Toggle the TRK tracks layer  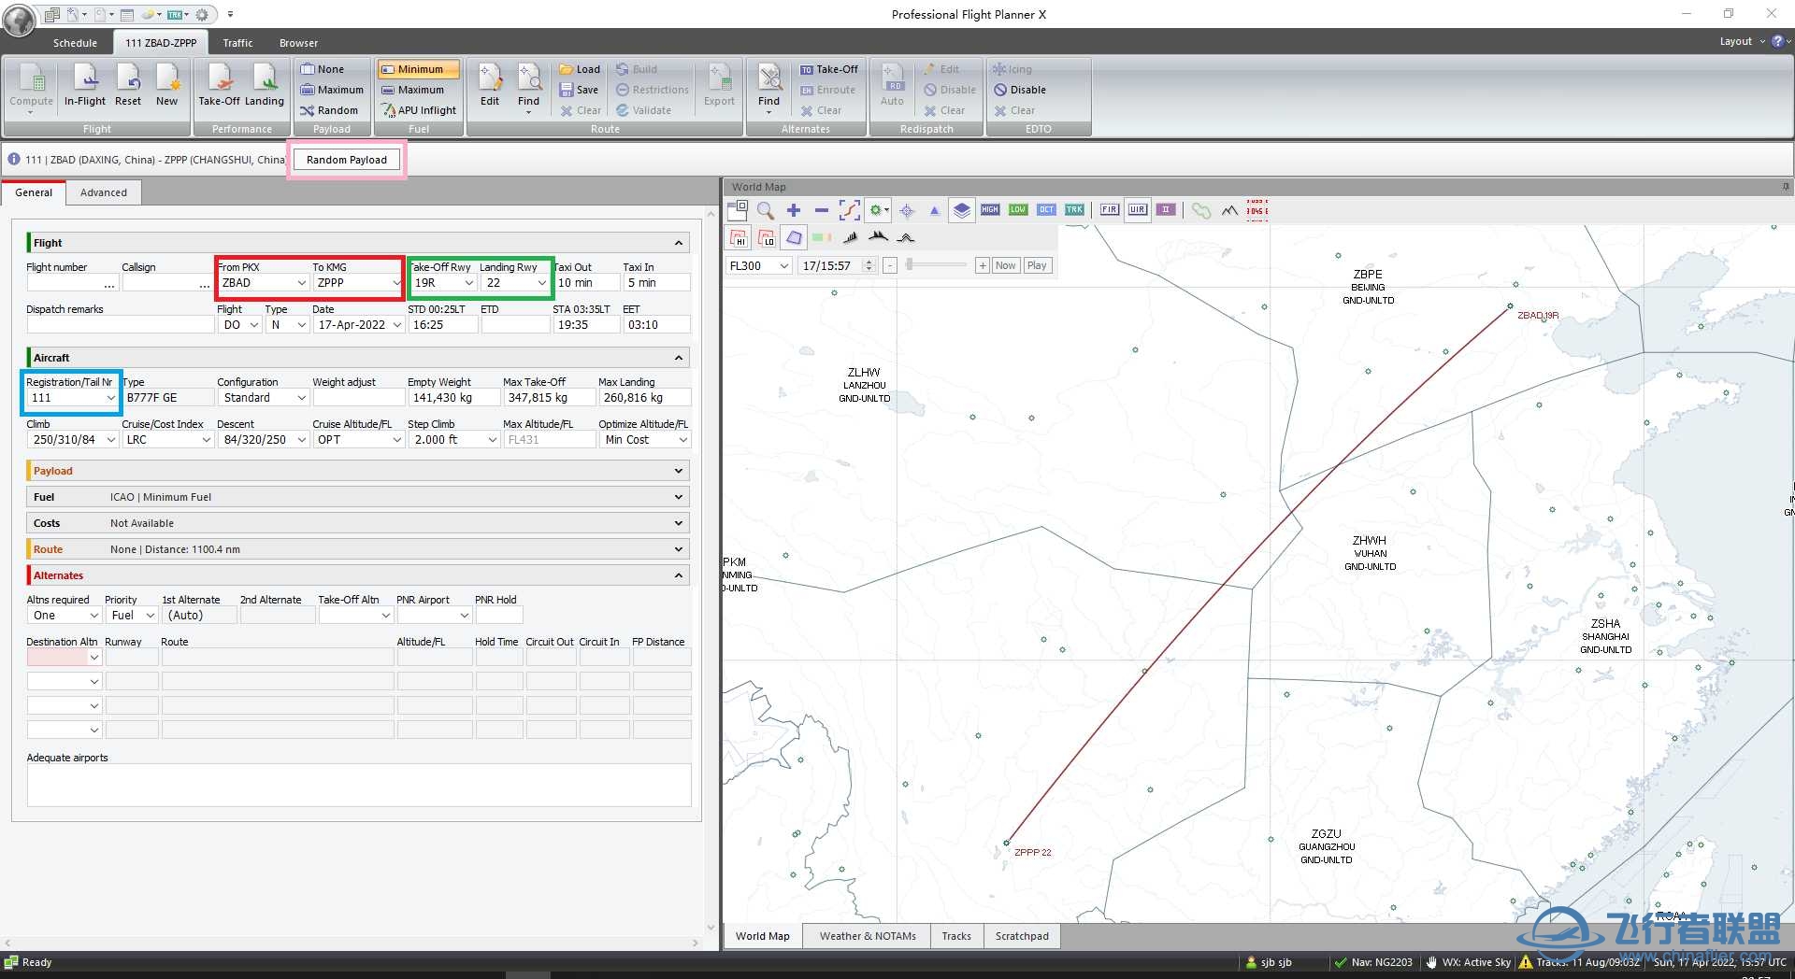coord(1074,210)
